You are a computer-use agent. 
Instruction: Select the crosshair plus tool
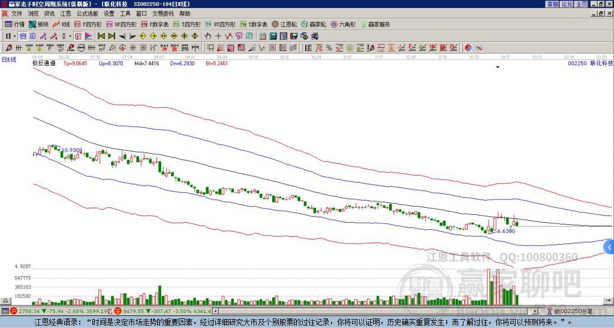click(x=218, y=36)
